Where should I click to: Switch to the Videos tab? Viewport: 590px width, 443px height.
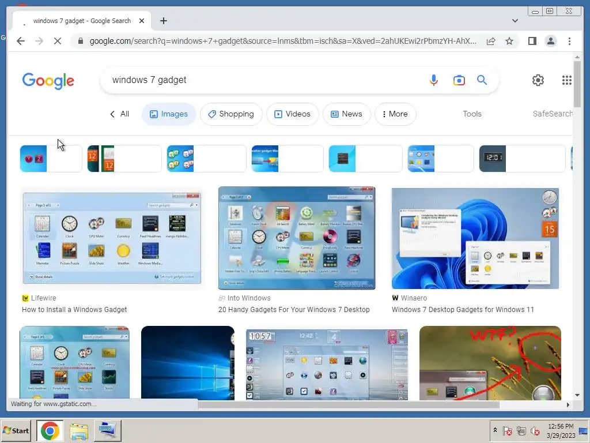coord(292,114)
